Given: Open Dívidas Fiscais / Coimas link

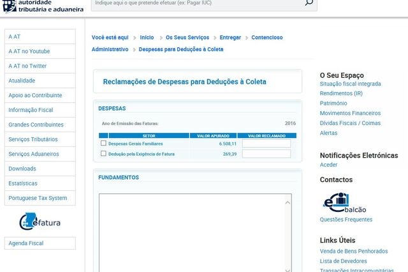Looking at the screenshot, I should pyautogui.click(x=350, y=123).
